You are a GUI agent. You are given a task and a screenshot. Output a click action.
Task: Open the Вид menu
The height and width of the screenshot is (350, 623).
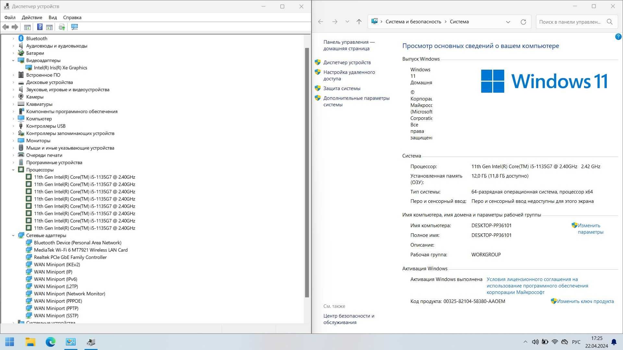(x=53, y=17)
